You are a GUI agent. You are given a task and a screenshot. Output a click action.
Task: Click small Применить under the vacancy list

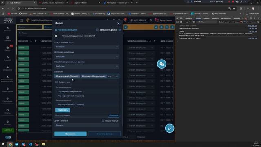point(62,110)
